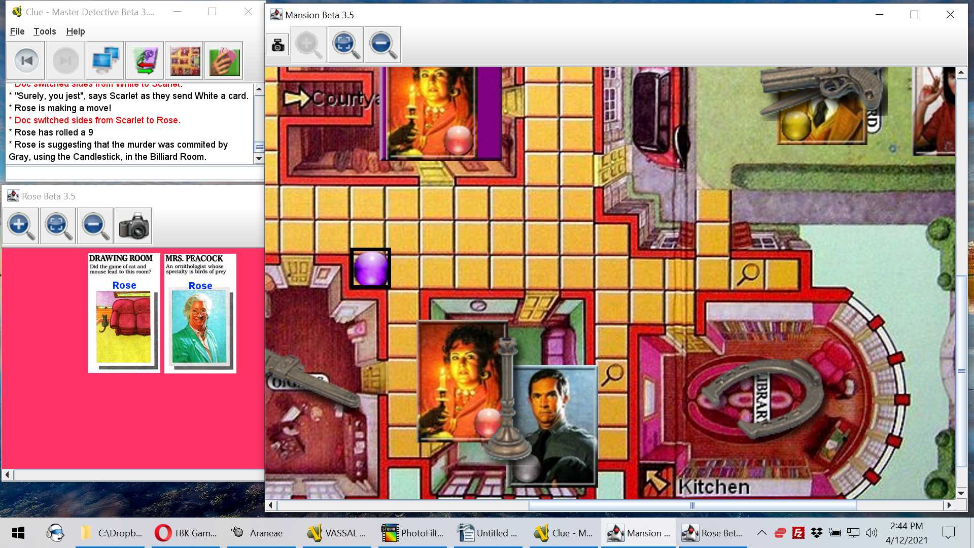Click the log line "Rose is making a move!"
Viewport: 974px width, 548px height.
tap(60, 108)
